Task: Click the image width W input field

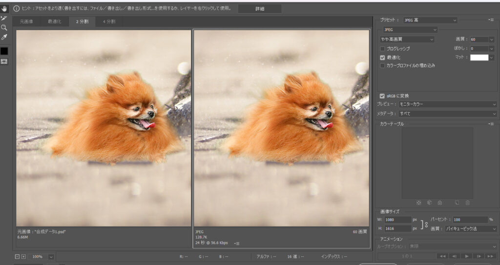Action: coord(397,220)
